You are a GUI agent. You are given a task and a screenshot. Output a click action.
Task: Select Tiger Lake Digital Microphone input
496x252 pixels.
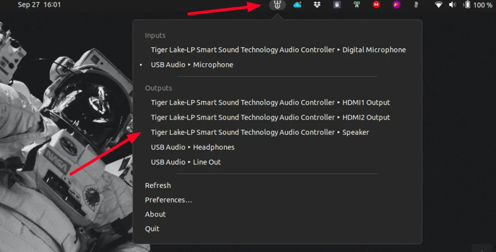(x=277, y=50)
